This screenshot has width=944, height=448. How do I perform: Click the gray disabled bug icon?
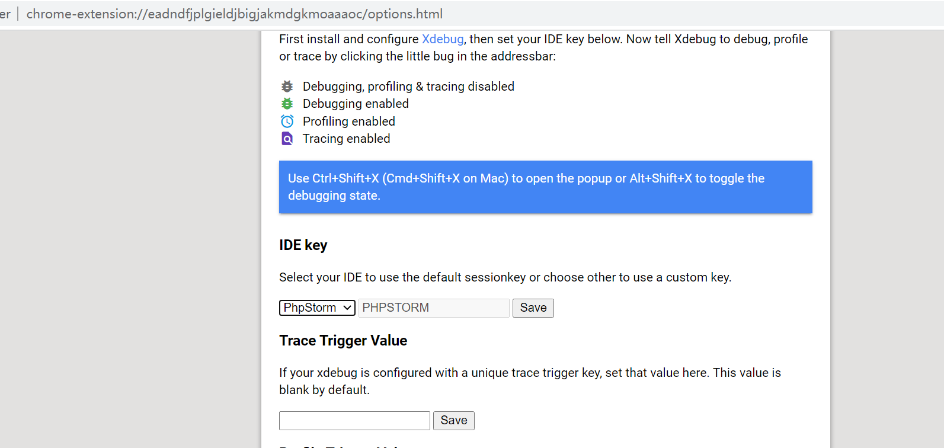pyautogui.click(x=287, y=87)
